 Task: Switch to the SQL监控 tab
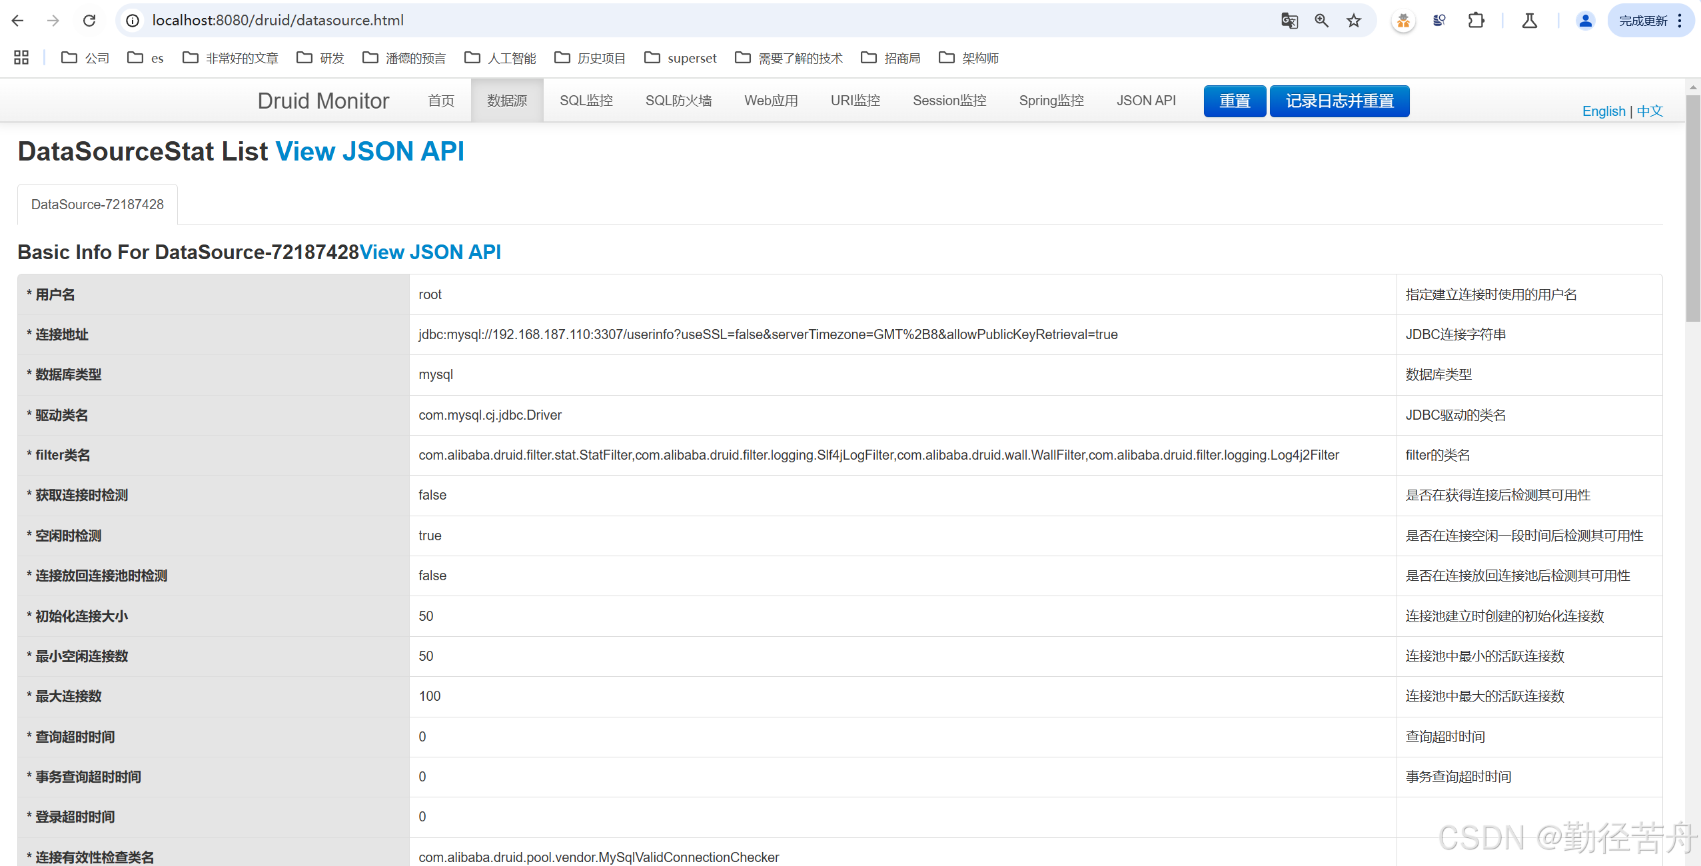(x=586, y=101)
